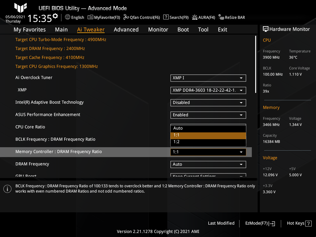Image resolution: width=316 pixels, height=237 pixels.
Task: Toggle ReSize BAR icon
Action: [221, 17]
